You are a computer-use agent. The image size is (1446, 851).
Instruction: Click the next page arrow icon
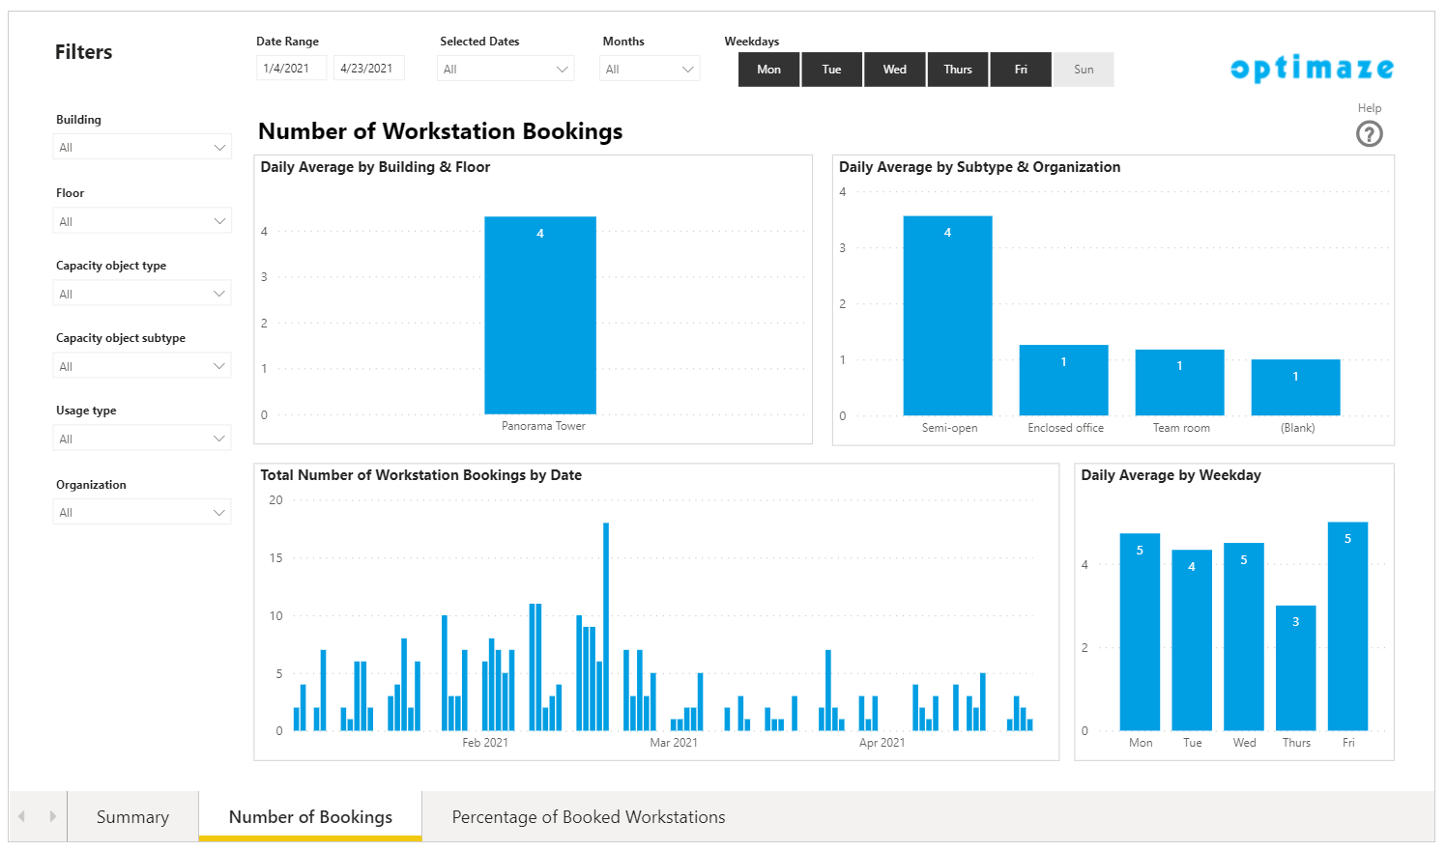point(52,816)
